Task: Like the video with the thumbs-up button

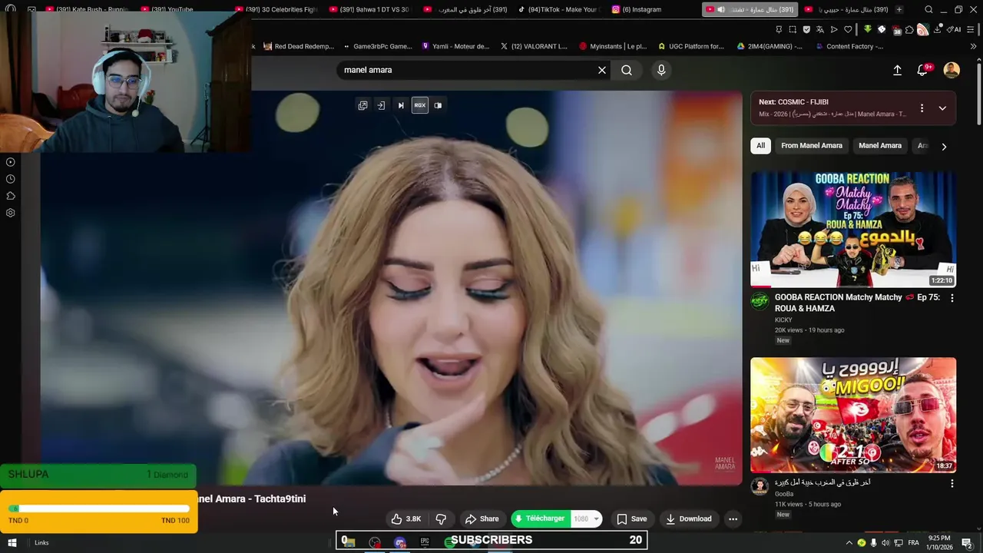Action: tap(406, 518)
